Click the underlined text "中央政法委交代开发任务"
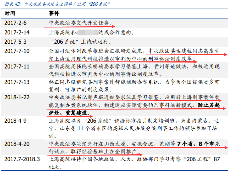 point(80,23)
